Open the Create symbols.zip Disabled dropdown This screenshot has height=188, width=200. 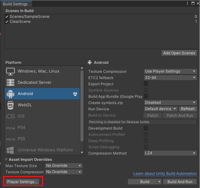click(x=170, y=102)
